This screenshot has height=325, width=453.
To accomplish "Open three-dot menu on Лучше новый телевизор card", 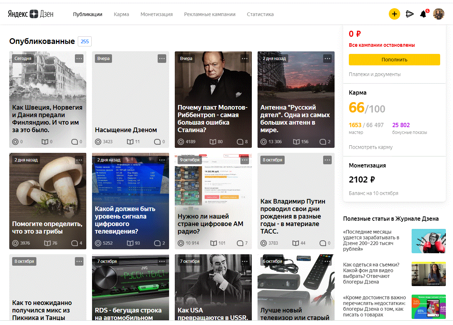I will (327, 261).
